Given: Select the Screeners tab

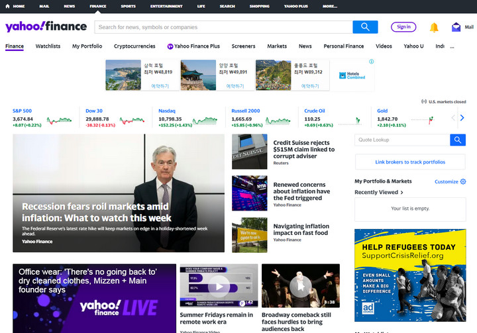Looking at the screenshot, I should pos(243,46).
